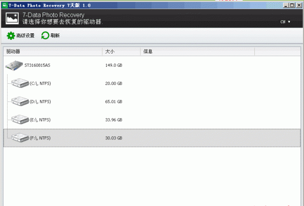Screen dimensions: 304x206
Task: Select the C:\ partition drive icon
Action: pos(20,83)
